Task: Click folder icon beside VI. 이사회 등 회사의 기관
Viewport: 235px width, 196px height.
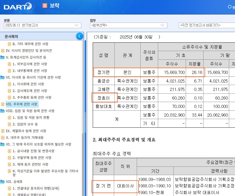Action: click(x=3, y=78)
